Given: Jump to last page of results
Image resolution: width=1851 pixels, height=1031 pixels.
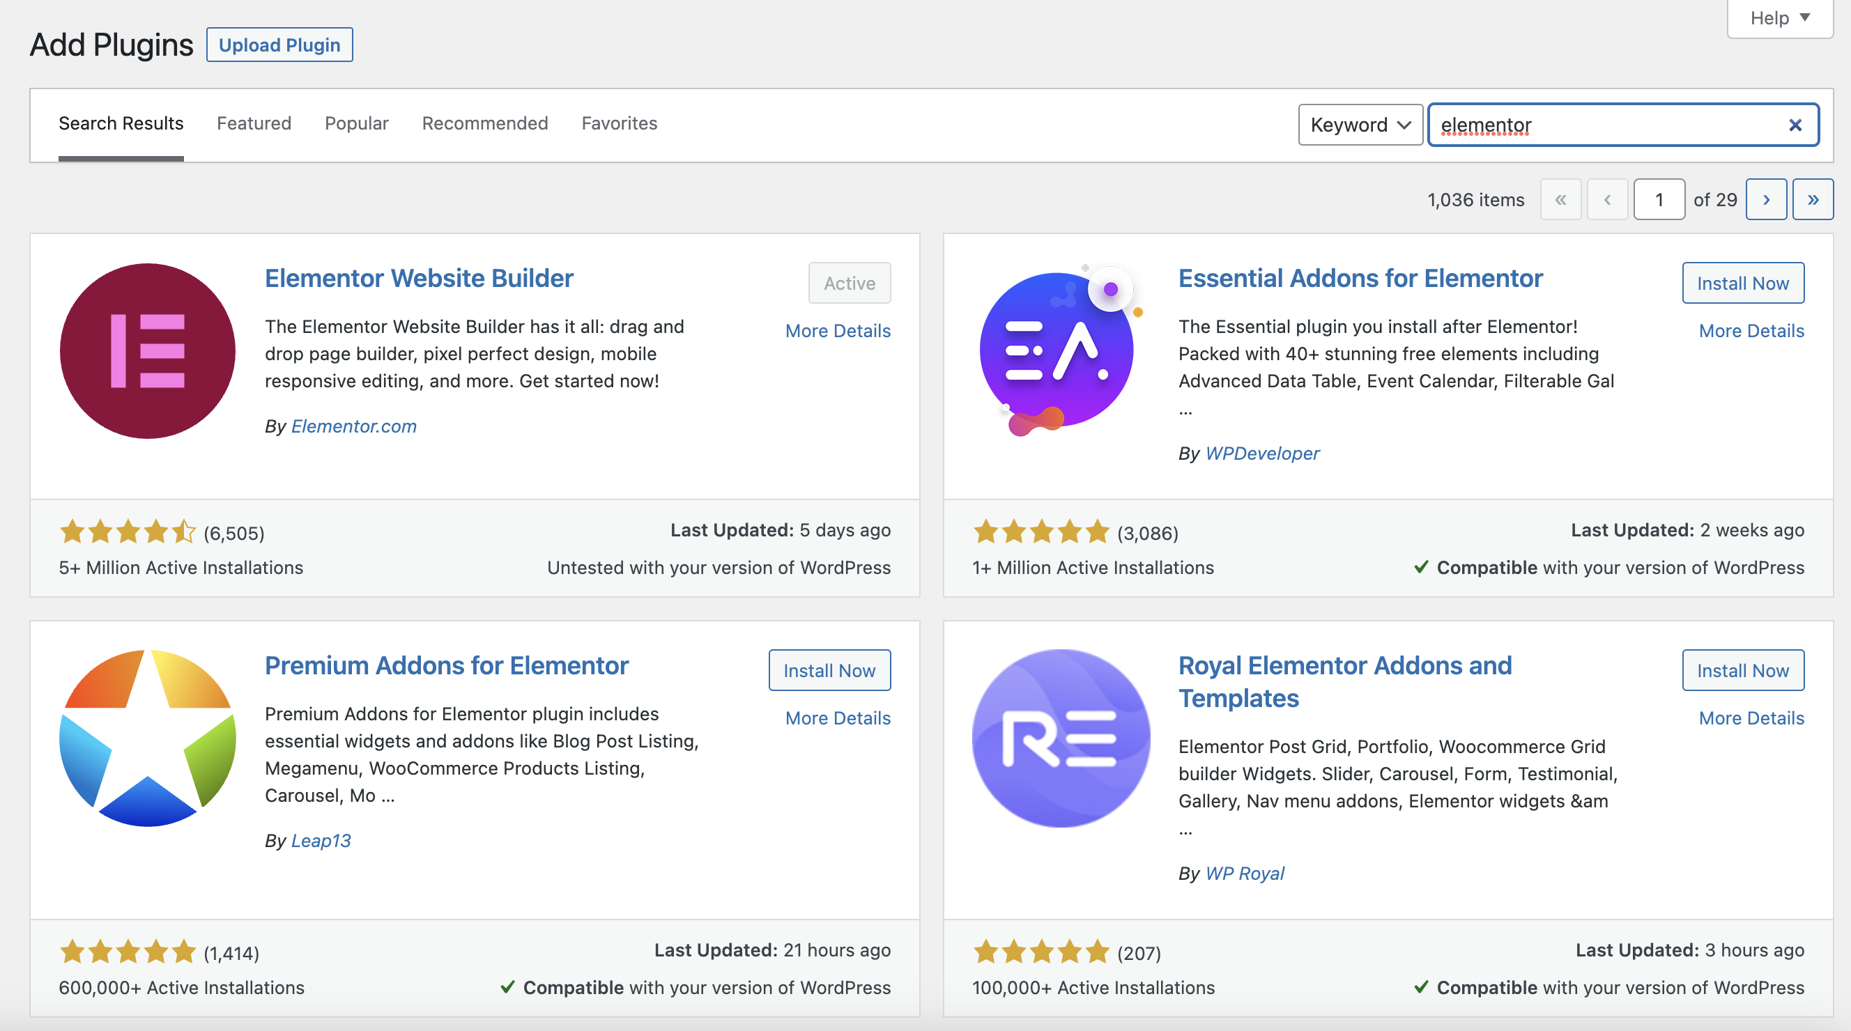Looking at the screenshot, I should click(1811, 199).
